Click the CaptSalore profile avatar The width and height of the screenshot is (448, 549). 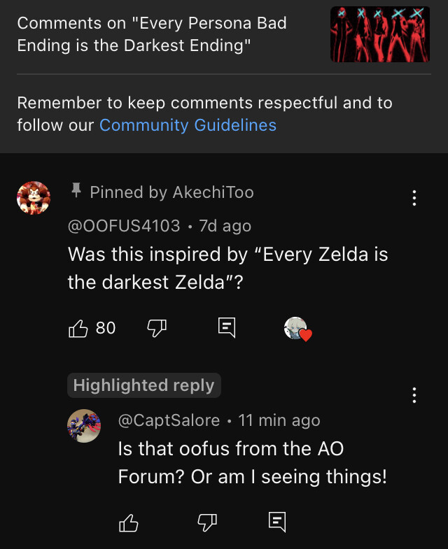84,426
